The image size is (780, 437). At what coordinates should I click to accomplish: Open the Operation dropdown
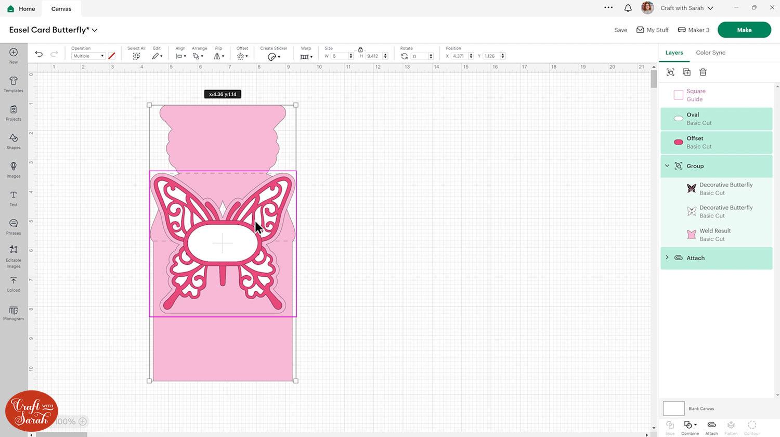(x=88, y=56)
